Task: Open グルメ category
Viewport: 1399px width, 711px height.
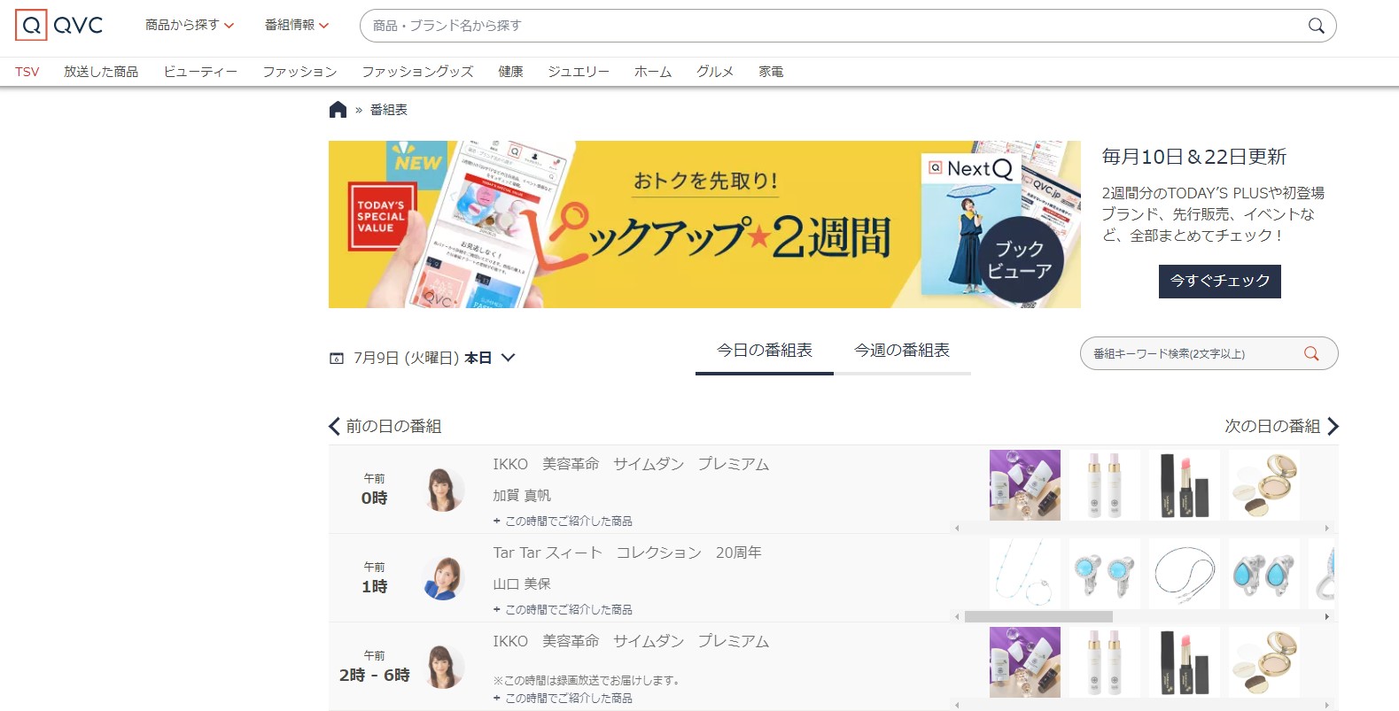Action: [x=715, y=72]
